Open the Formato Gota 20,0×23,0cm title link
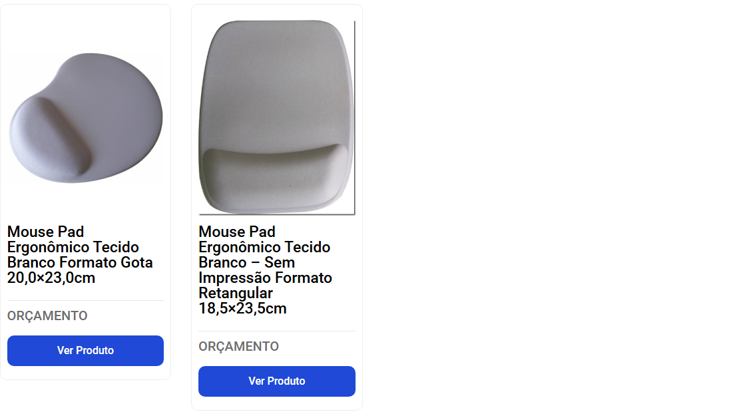The image size is (747, 414). 80,254
